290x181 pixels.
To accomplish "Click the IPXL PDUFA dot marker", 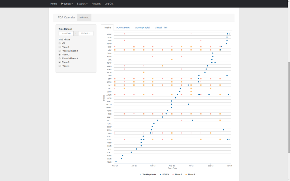I will click(x=137, y=149).
